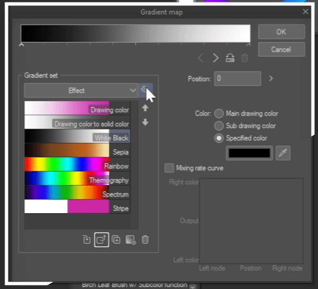Image resolution: width=318 pixels, height=289 pixels.
Task: Flip the gradient direction icon
Action: (230, 58)
